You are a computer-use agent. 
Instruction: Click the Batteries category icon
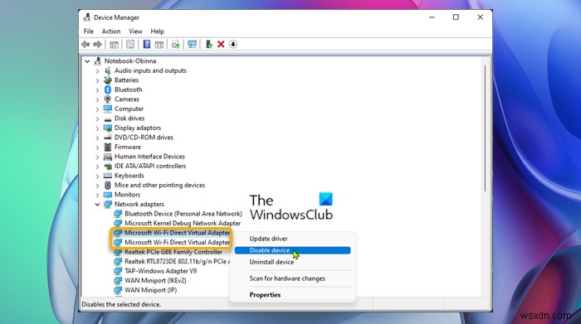coord(107,80)
